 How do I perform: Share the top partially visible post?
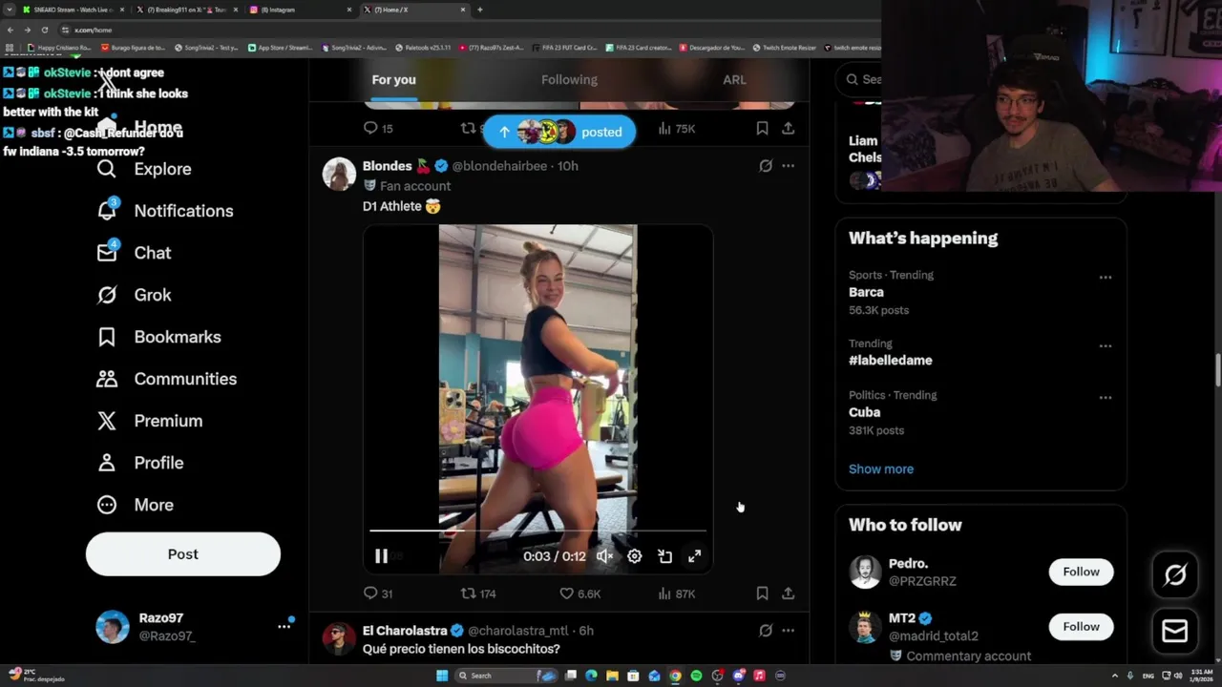(x=788, y=128)
